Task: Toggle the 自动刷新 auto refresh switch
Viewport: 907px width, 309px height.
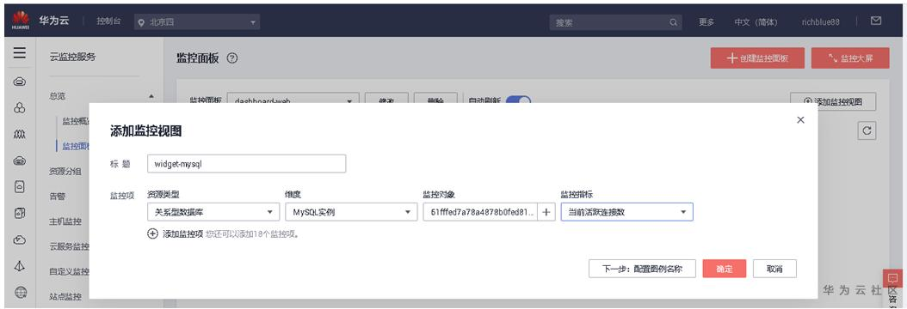Action: (518, 101)
